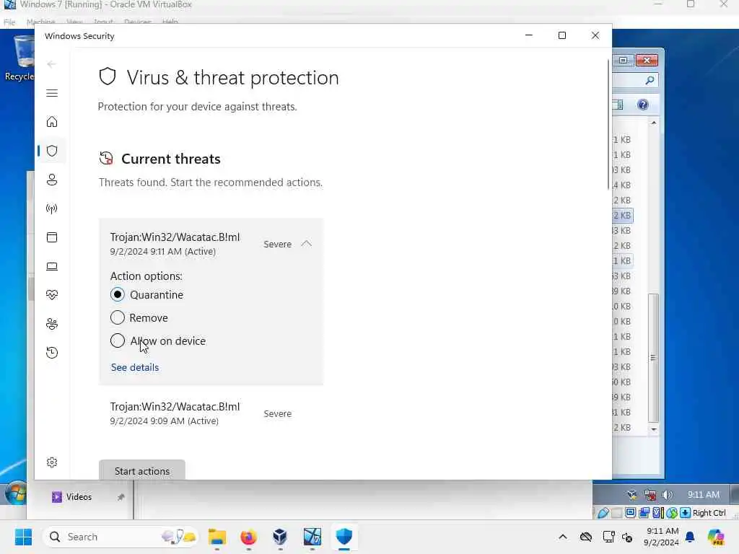This screenshot has width=739, height=554.
Task: Click the search magnifier in the guest Explorer window
Action: point(650,81)
